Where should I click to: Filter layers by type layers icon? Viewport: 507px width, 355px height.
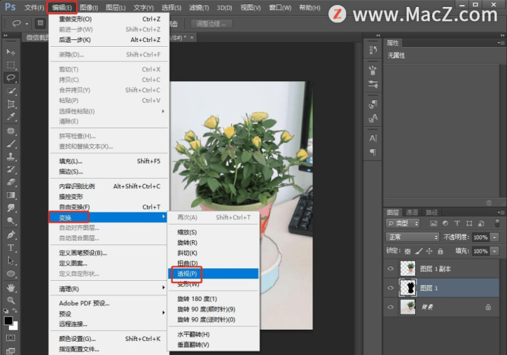click(457, 223)
